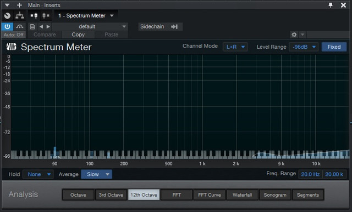The width and height of the screenshot is (352, 212).
Task: Open the Hold 'None' dropdown
Action: (38, 174)
